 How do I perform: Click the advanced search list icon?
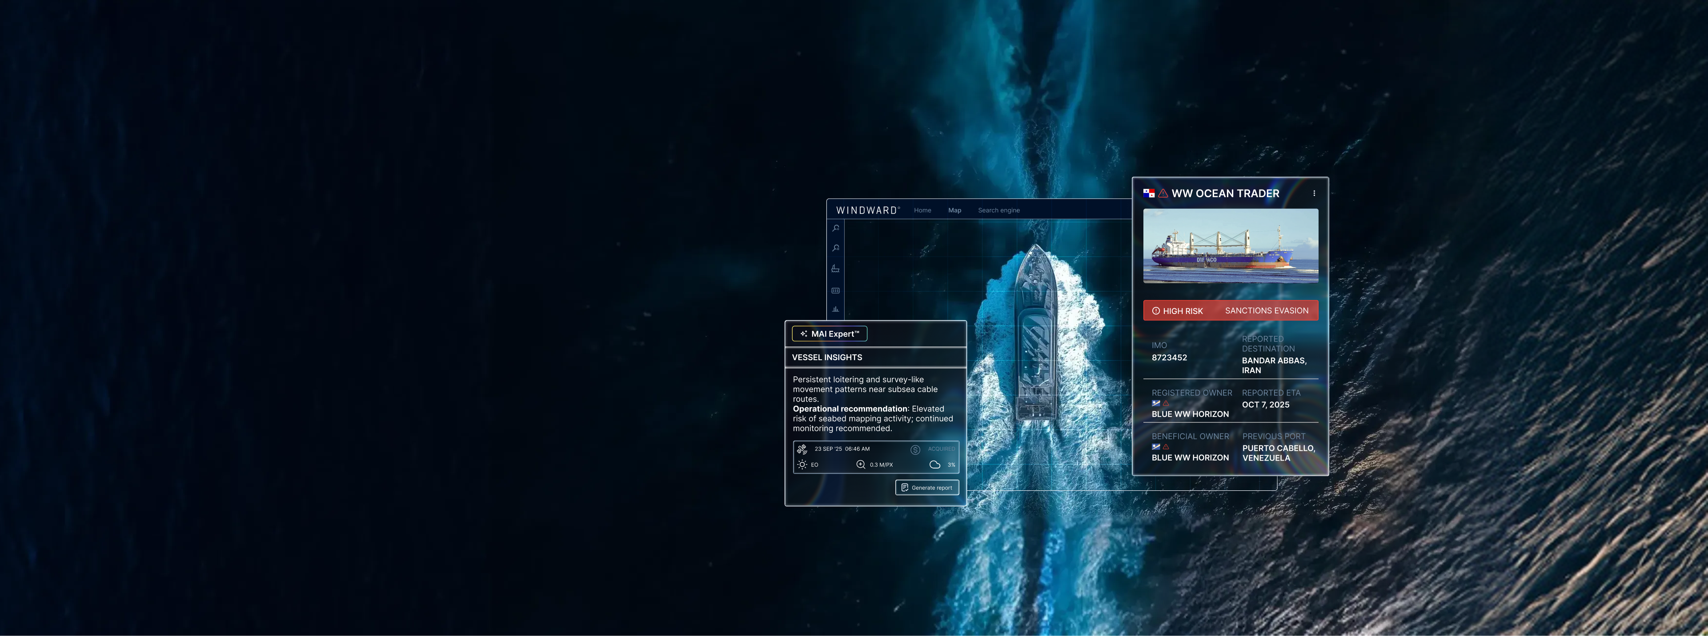836,248
